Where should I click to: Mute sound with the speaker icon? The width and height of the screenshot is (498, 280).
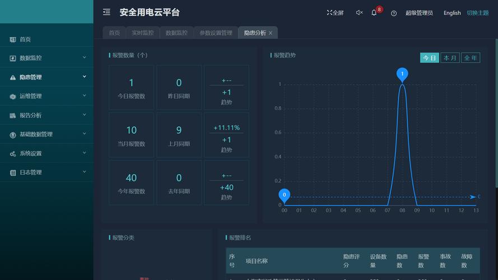point(359,13)
